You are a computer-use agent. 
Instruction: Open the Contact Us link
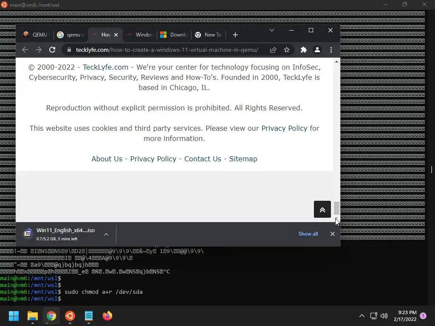(x=203, y=159)
